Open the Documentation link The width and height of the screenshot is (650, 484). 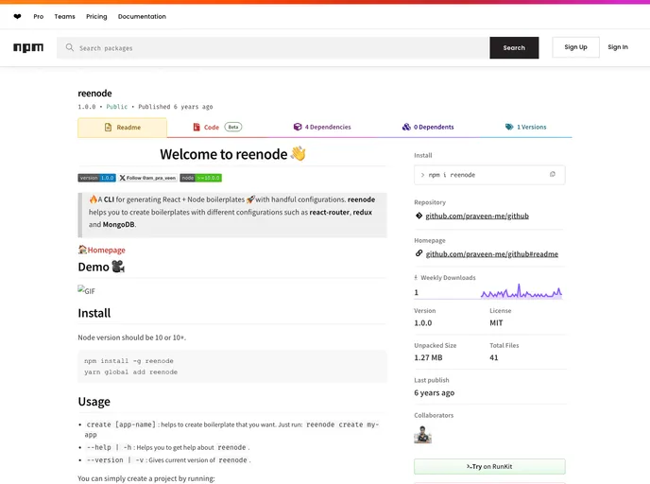point(142,17)
